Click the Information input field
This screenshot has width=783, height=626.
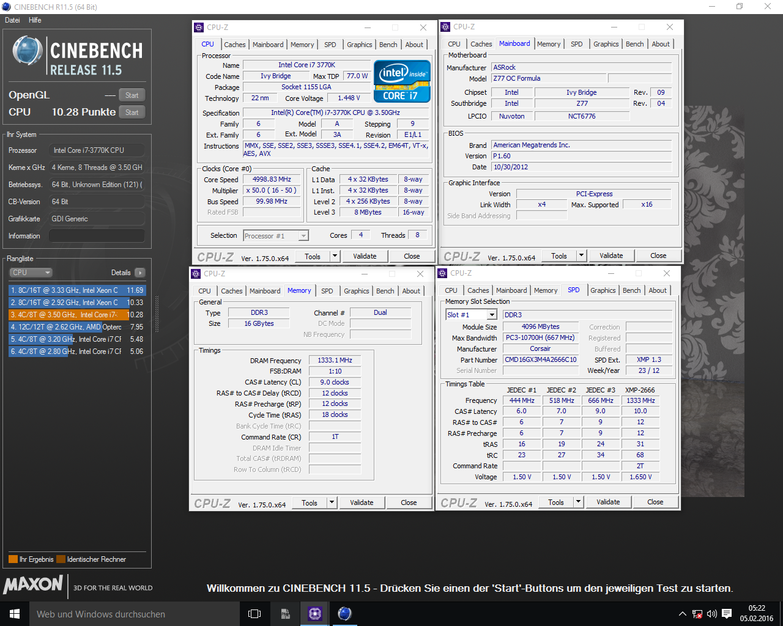tap(97, 236)
